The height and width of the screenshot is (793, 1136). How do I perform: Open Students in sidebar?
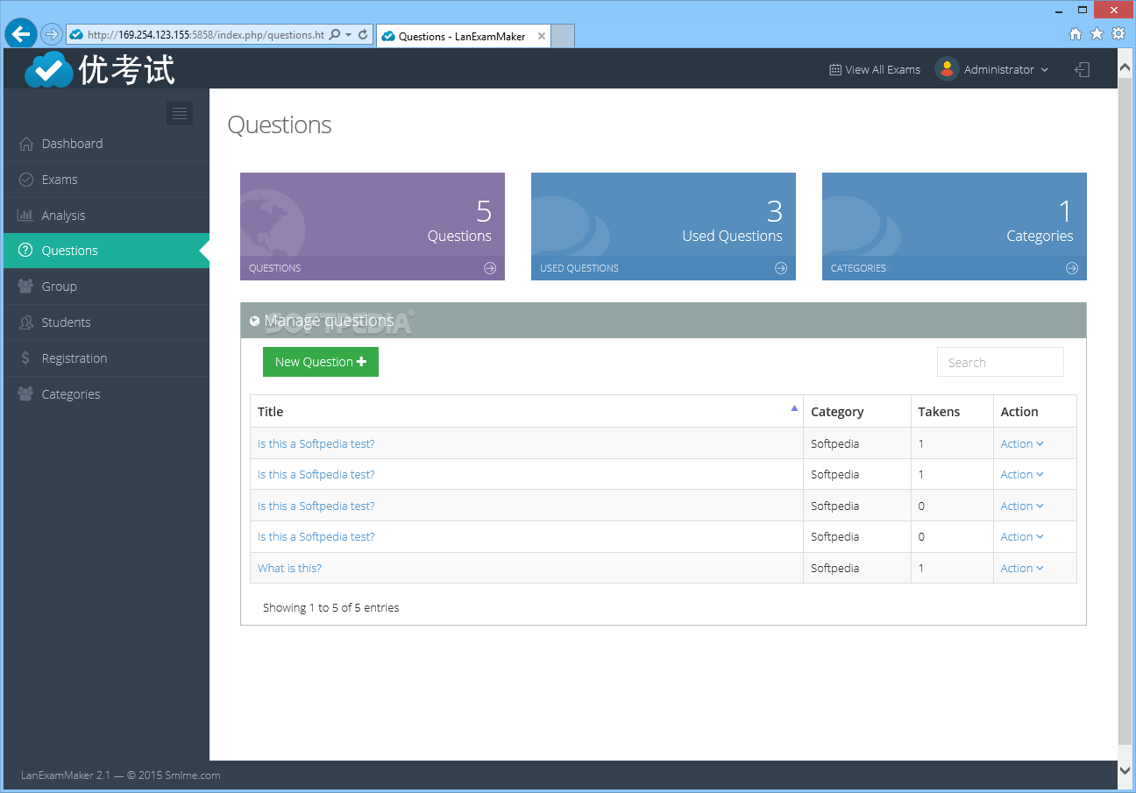pos(106,322)
